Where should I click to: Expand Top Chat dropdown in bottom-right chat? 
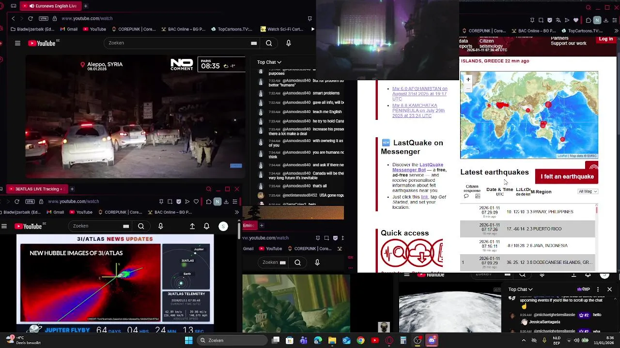(x=521, y=290)
